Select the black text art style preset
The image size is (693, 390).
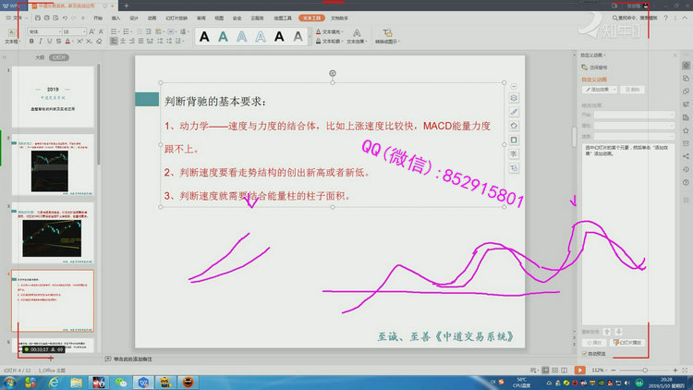click(202, 36)
